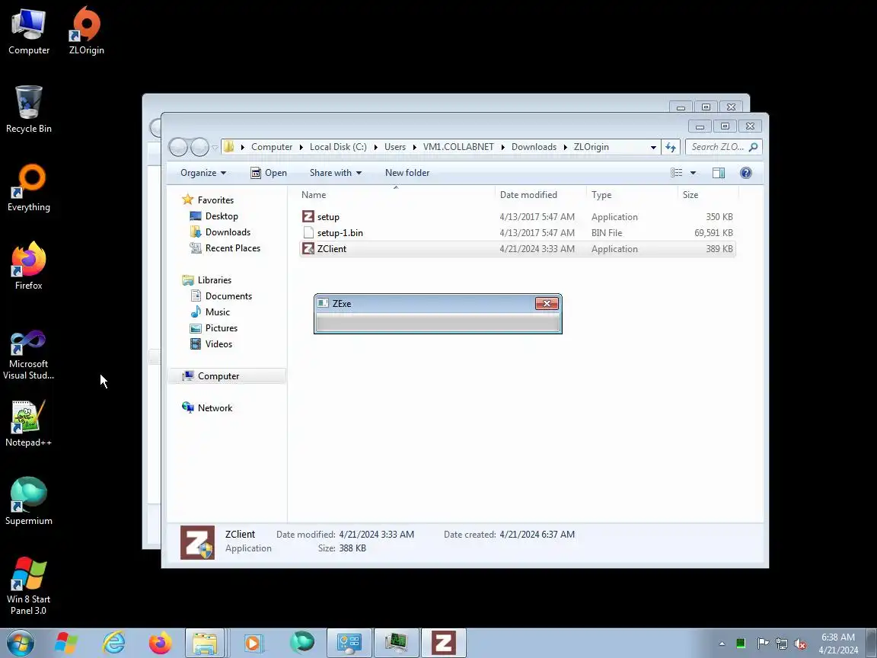877x658 pixels.
Task: Select Microsoft Visual Studio desktop shortcut
Action: [28, 355]
